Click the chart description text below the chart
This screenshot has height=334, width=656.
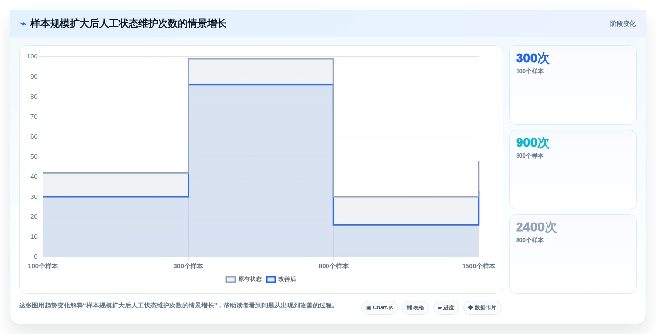tap(178, 306)
